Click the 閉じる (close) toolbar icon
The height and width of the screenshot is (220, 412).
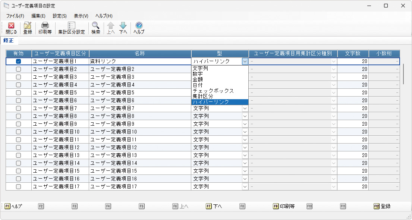(11, 26)
